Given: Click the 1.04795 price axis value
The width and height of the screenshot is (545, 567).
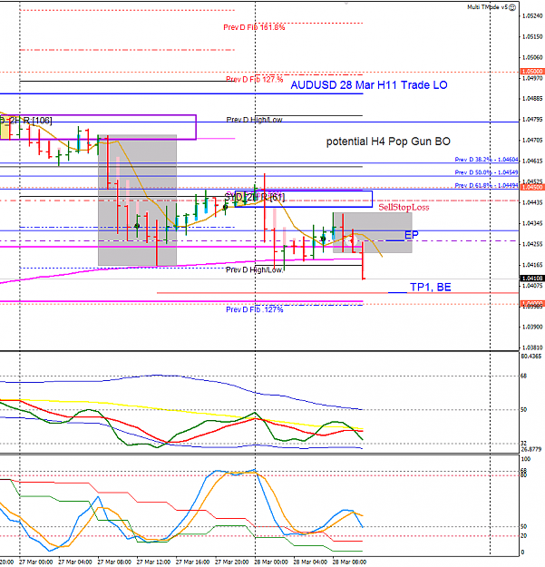Looking at the screenshot, I should click(532, 120).
